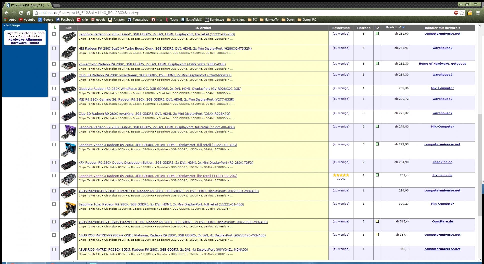Open the ComStern.de retailer link
The image size is (484, 264).
(x=442, y=222)
